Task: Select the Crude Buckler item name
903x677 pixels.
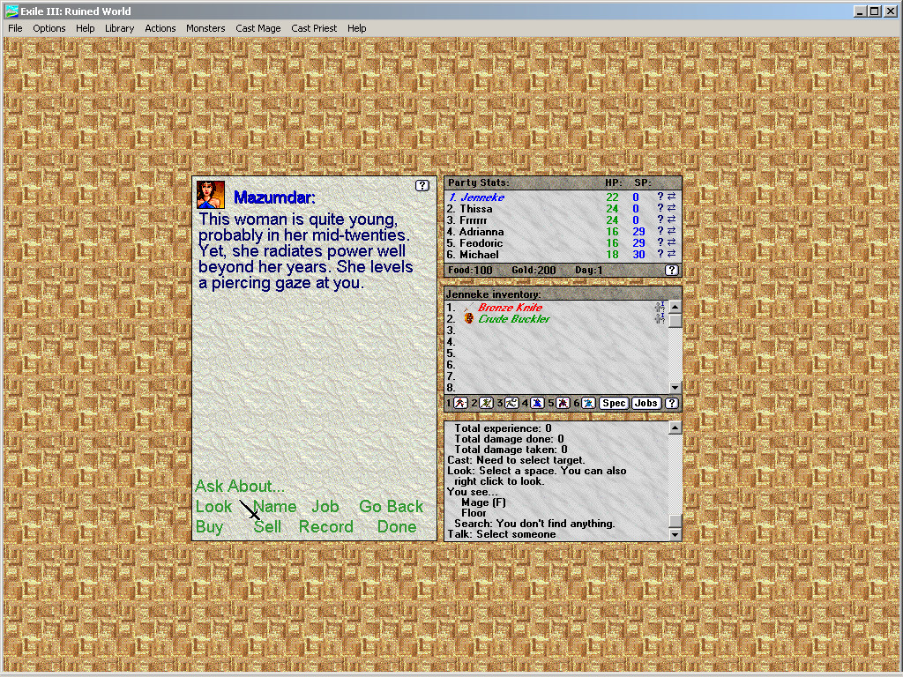Action: click(514, 318)
